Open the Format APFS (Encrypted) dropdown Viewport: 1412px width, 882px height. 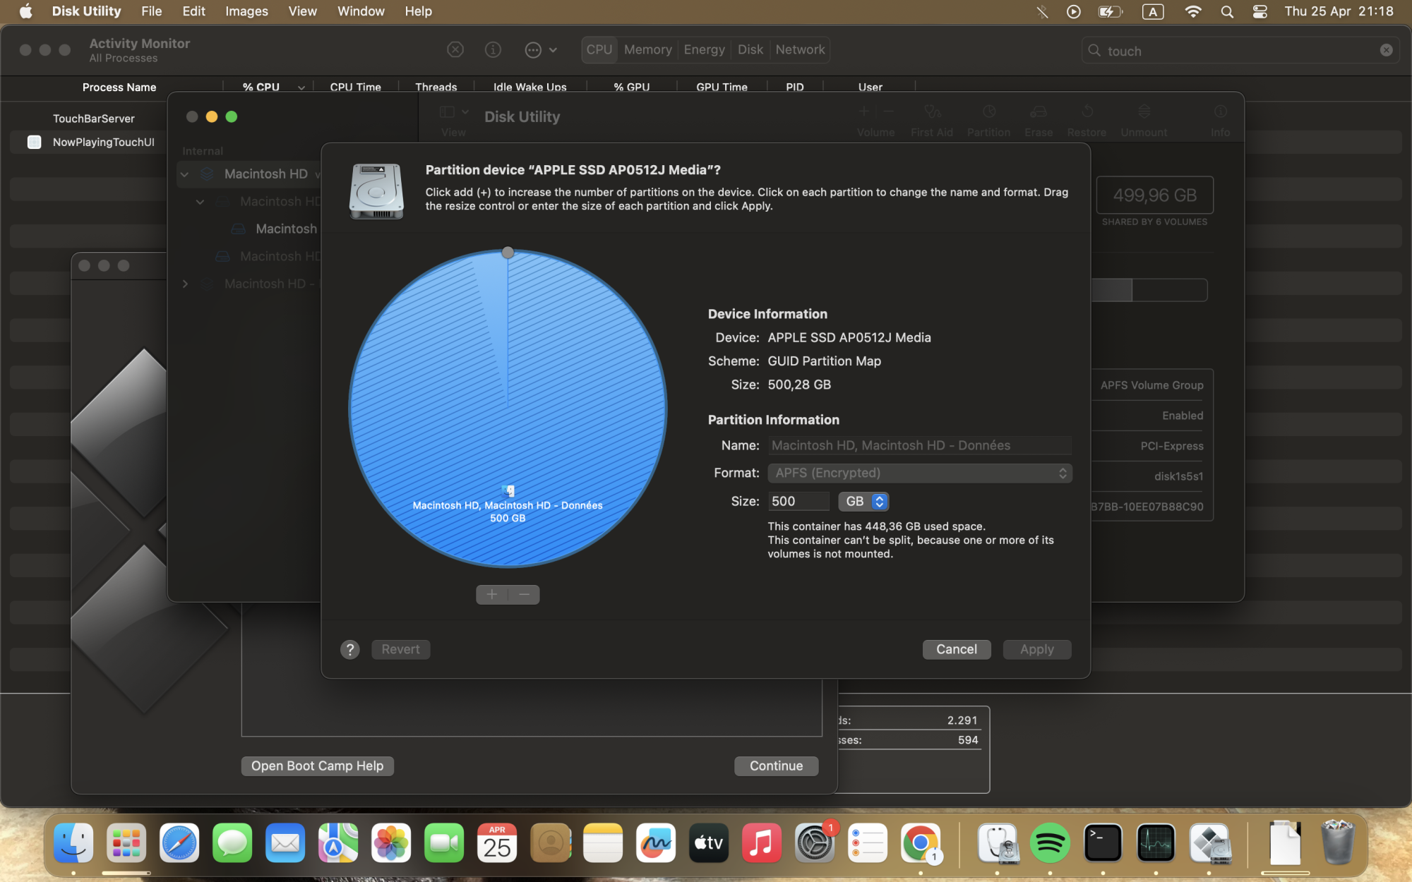[x=920, y=473]
